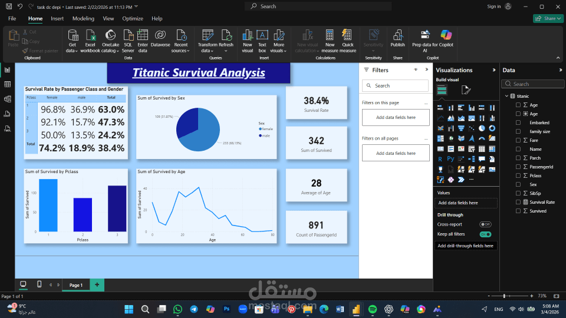Insert a Text box from the ribbon

tap(262, 41)
